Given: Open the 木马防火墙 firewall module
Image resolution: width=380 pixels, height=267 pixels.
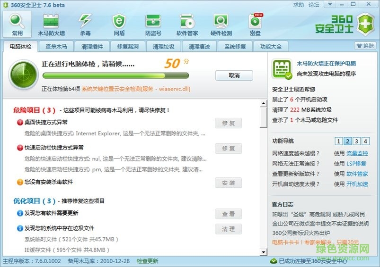Looking at the screenshot, I should tap(51, 25).
